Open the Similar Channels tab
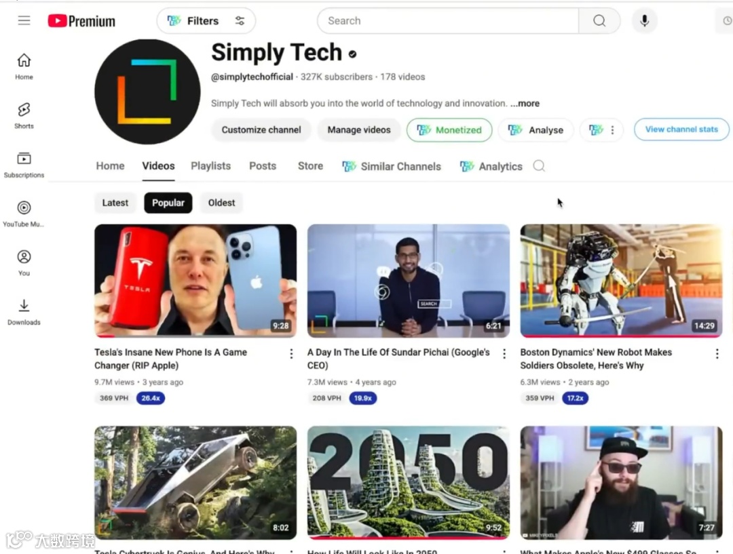 (392, 166)
